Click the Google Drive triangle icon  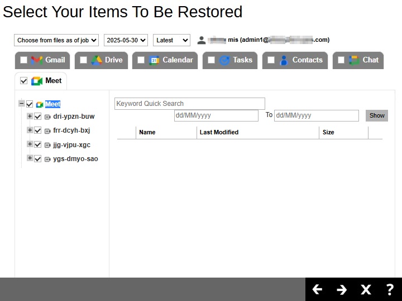[x=97, y=60]
